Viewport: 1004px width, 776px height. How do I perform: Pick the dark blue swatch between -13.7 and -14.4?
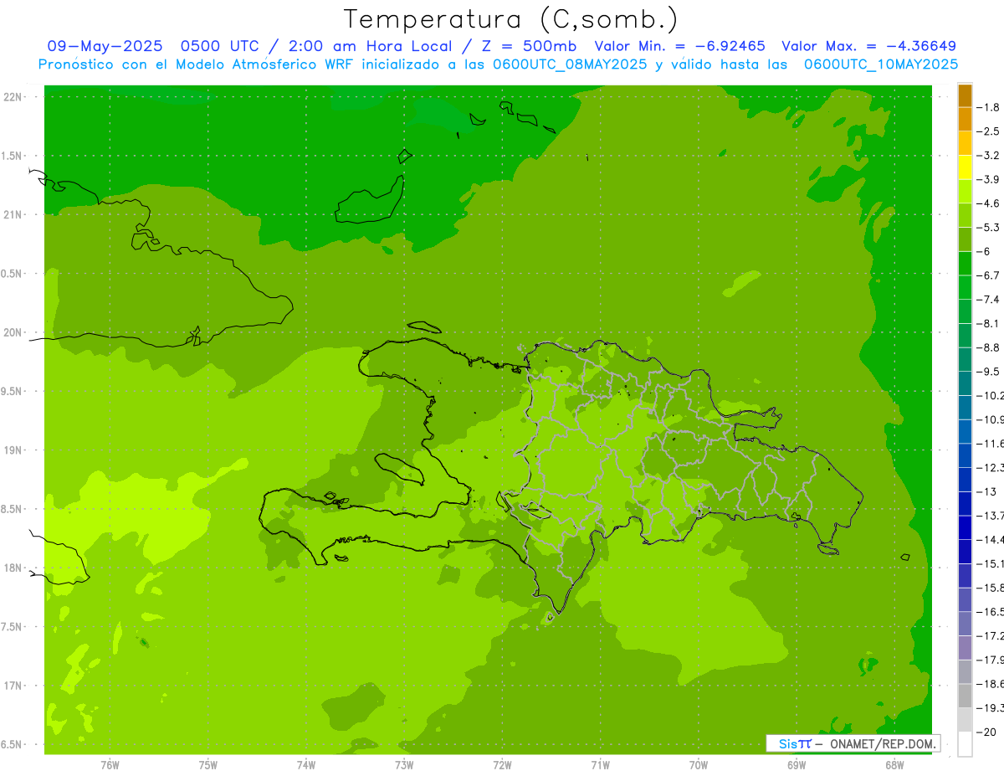(x=965, y=528)
